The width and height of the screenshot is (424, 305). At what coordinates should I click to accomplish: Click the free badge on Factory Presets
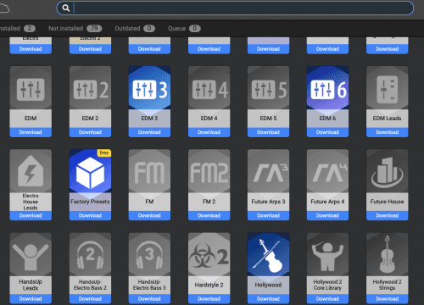[104, 152]
